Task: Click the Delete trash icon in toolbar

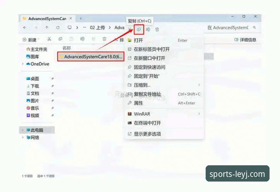Action: (x=105, y=39)
